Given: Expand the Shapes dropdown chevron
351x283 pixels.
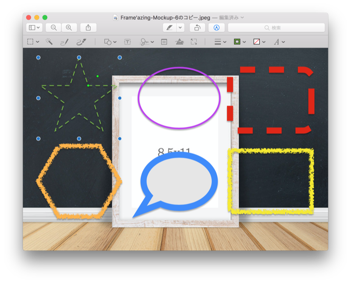Looking at the screenshot, I should pos(115,42).
